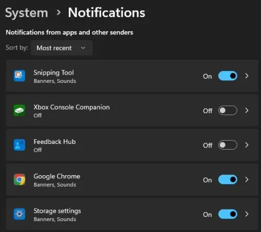Click 'Notifications from apps and other senders' heading

coord(69,32)
